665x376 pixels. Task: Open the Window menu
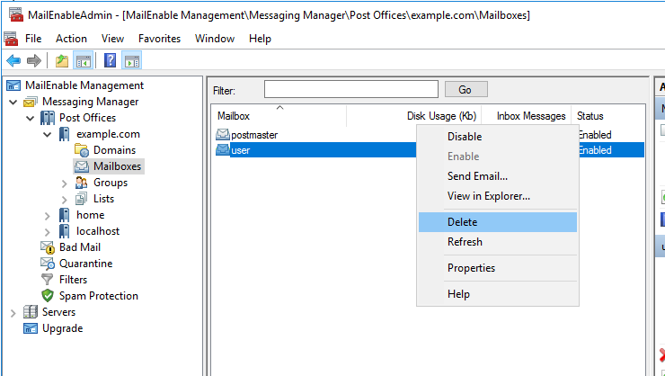point(215,39)
